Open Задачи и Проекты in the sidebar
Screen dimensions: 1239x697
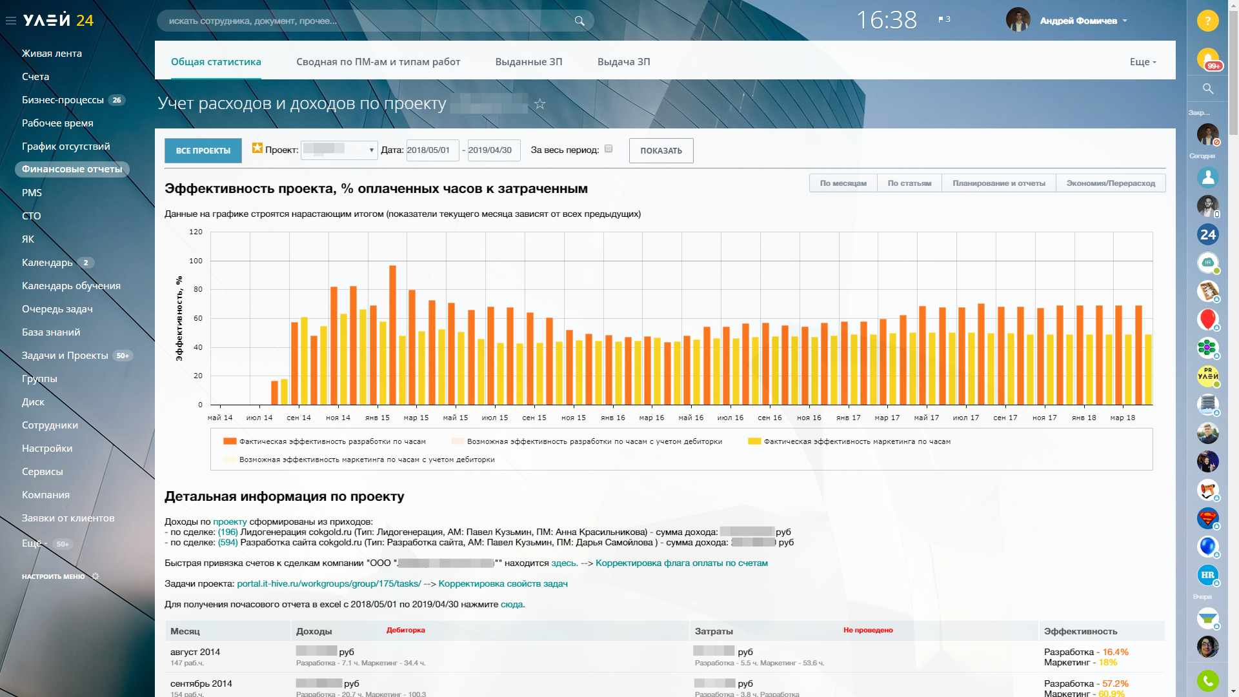pyautogui.click(x=65, y=356)
